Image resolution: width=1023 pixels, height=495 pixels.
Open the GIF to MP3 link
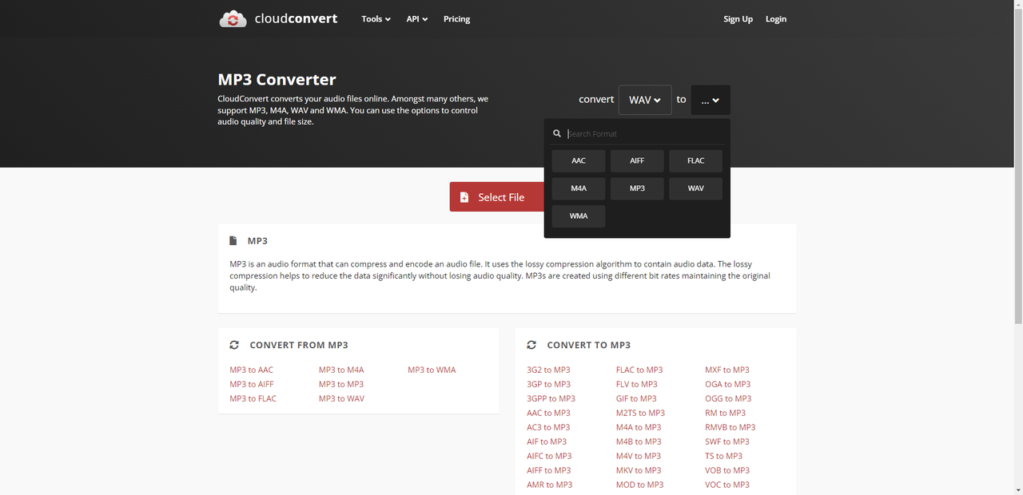(636, 398)
